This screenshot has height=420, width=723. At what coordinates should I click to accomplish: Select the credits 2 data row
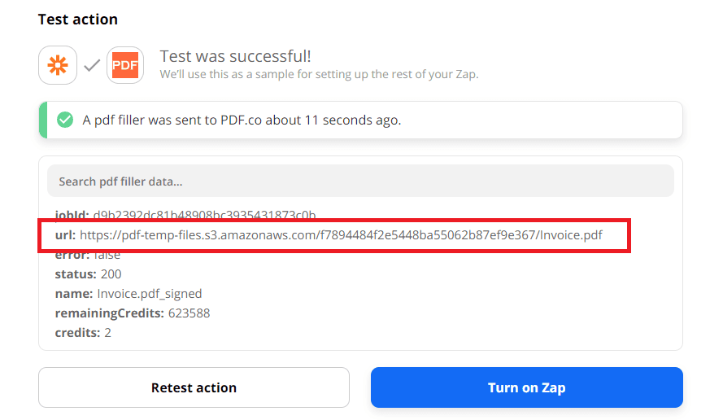[81, 333]
